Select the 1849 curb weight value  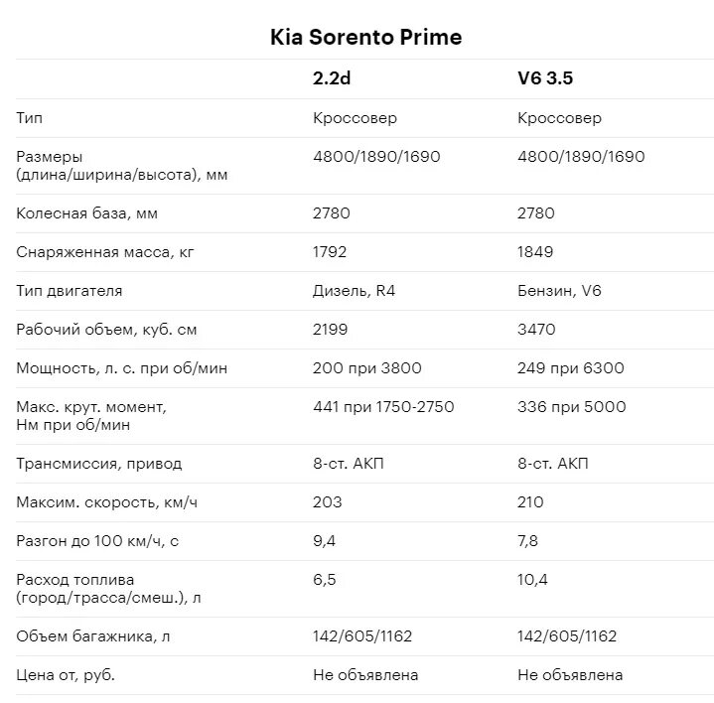[534, 252]
